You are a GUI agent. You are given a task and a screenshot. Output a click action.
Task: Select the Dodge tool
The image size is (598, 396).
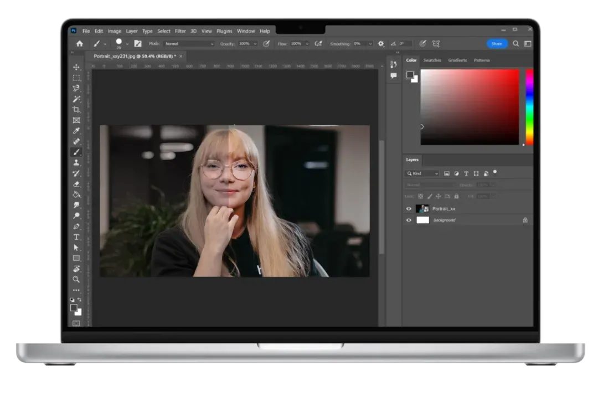tap(76, 215)
